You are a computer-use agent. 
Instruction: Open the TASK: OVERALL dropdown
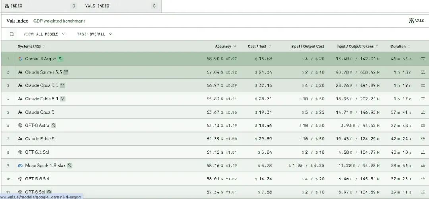click(95, 34)
